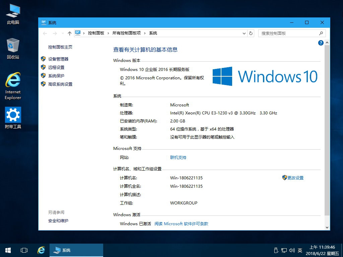Click search magnifier icon
Viewport: 343px width, 257px height.
click(321, 33)
